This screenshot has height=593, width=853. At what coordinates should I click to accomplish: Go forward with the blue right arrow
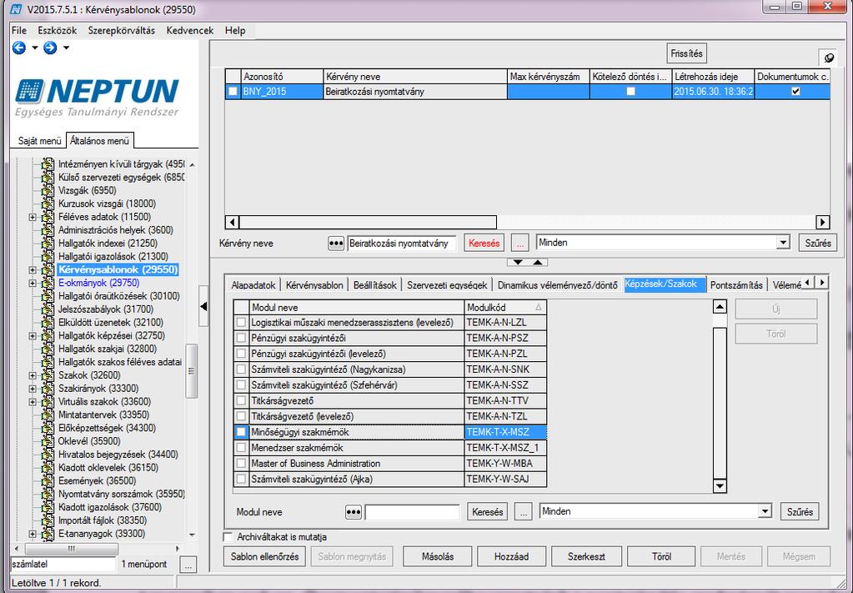coord(50,48)
